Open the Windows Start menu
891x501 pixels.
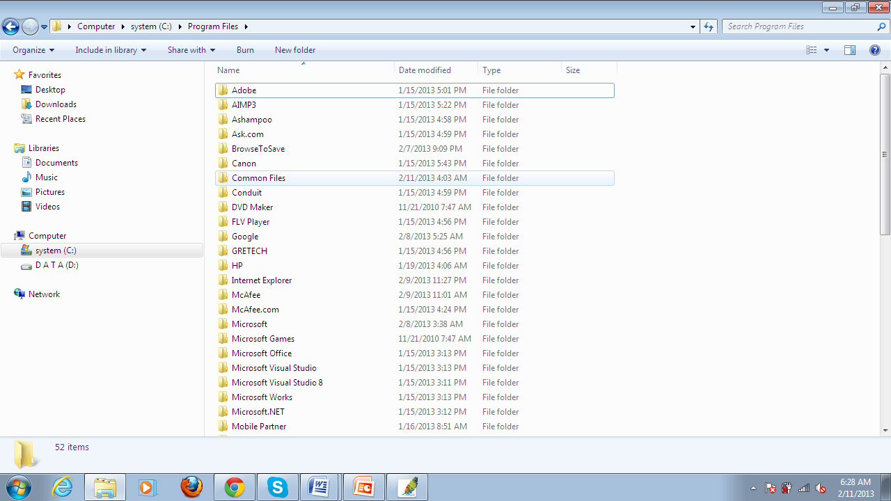coord(19,487)
